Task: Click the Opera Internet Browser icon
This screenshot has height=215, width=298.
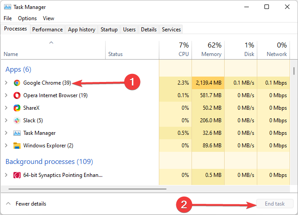Action: point(17,95)
